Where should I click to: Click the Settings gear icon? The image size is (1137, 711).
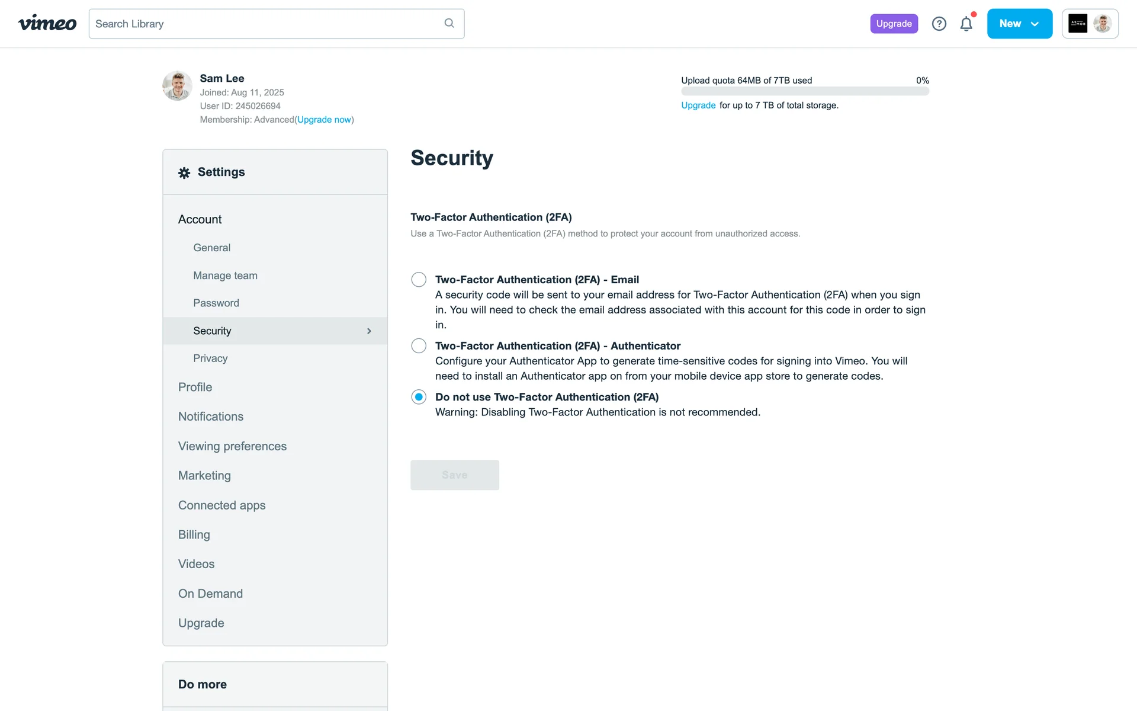(x=184, y=172)
